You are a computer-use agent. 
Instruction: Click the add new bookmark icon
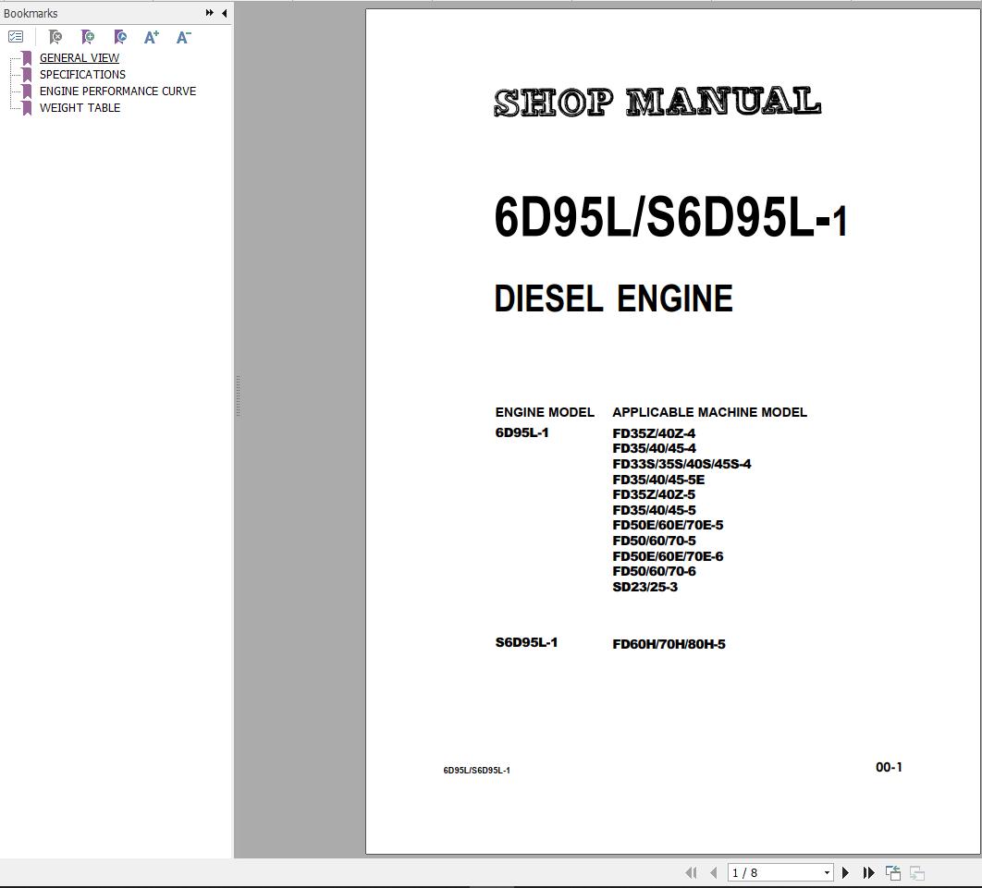click(88, 37)
